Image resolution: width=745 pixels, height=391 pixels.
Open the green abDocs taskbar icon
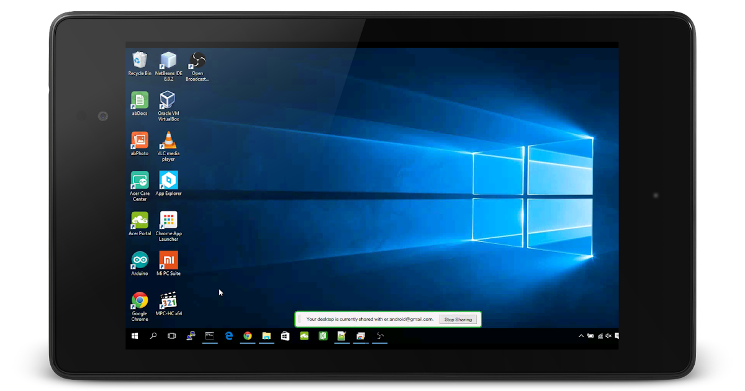[323, 336]
